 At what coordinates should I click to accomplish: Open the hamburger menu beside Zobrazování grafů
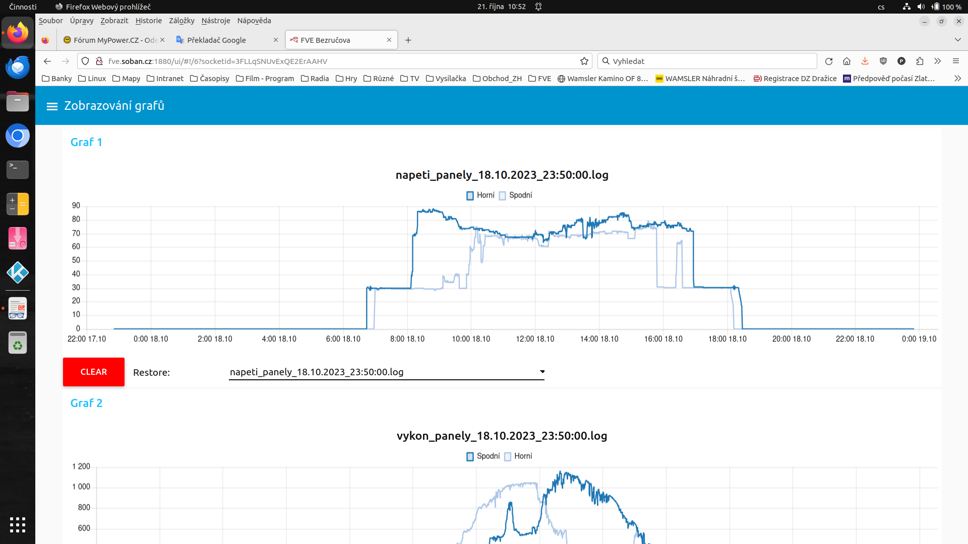point(52,106)
